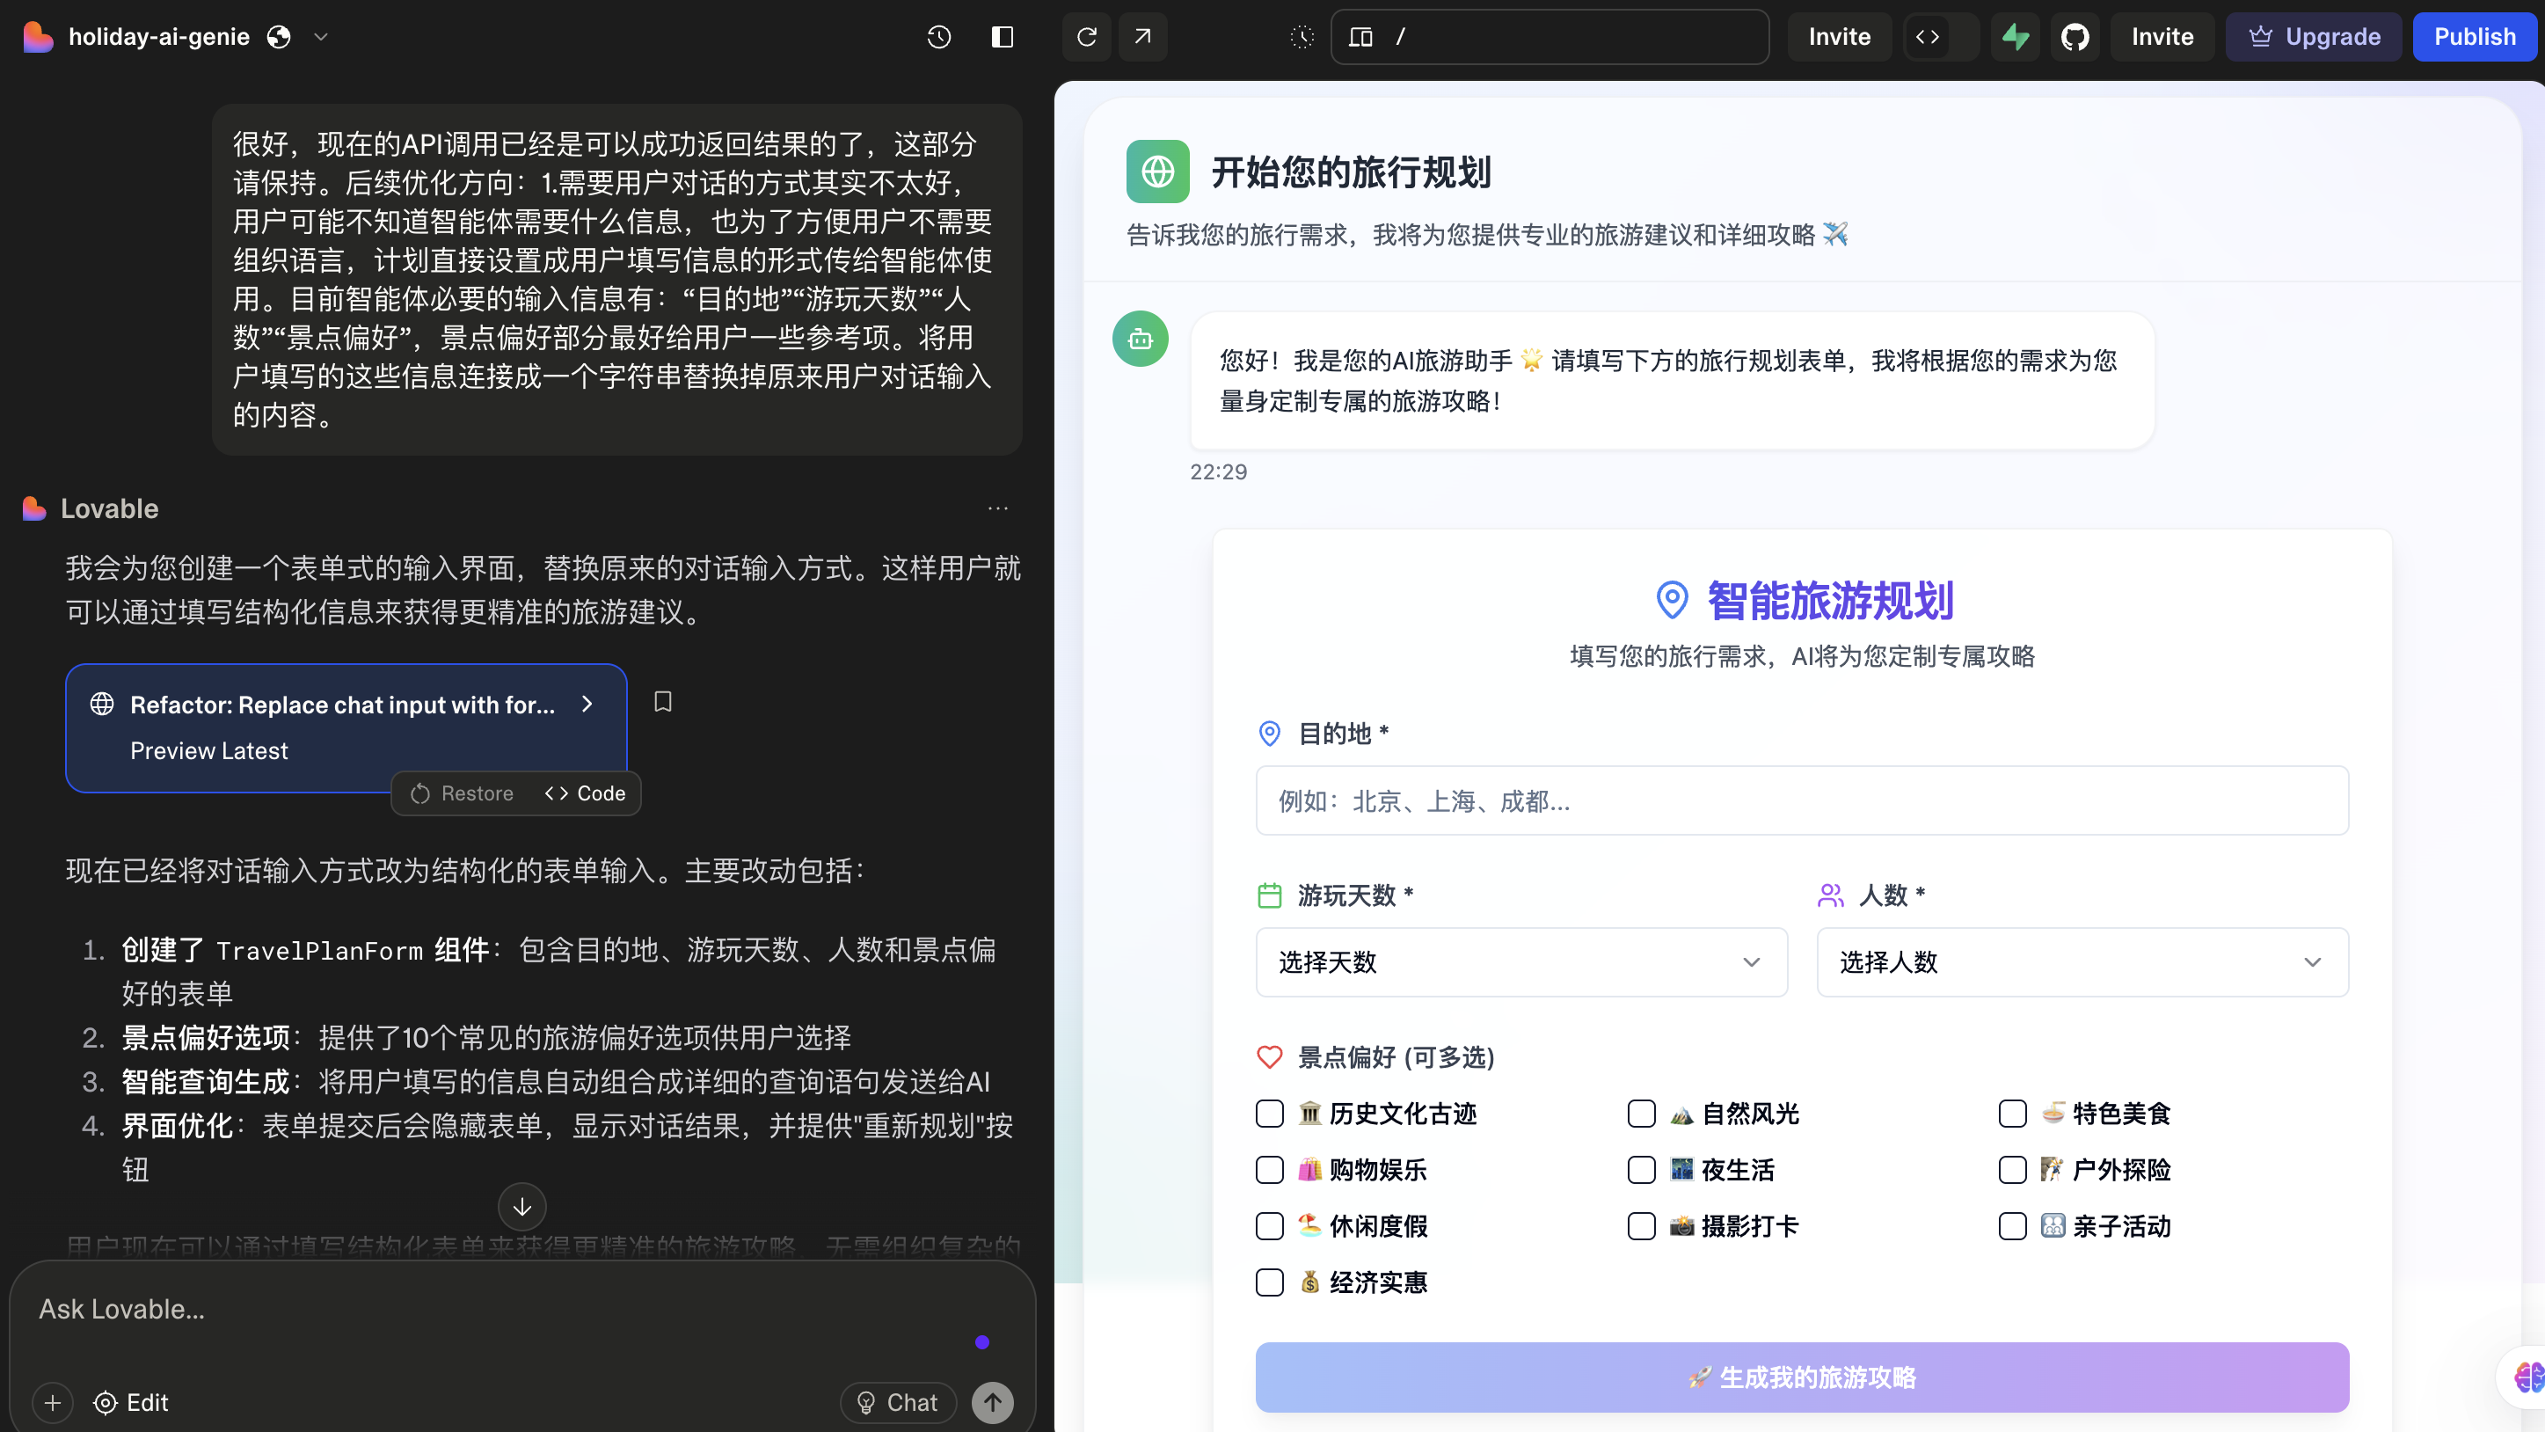Check the 户外探险 preference
The height and width of the screenshot is (1432, 2545).
click(2012, 1170)
